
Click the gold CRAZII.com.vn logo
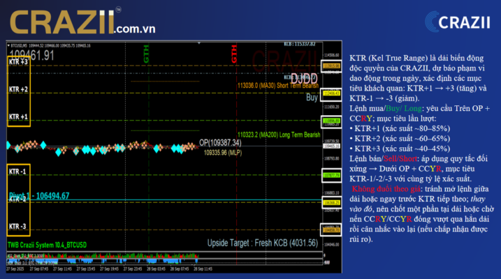(82, 22)
